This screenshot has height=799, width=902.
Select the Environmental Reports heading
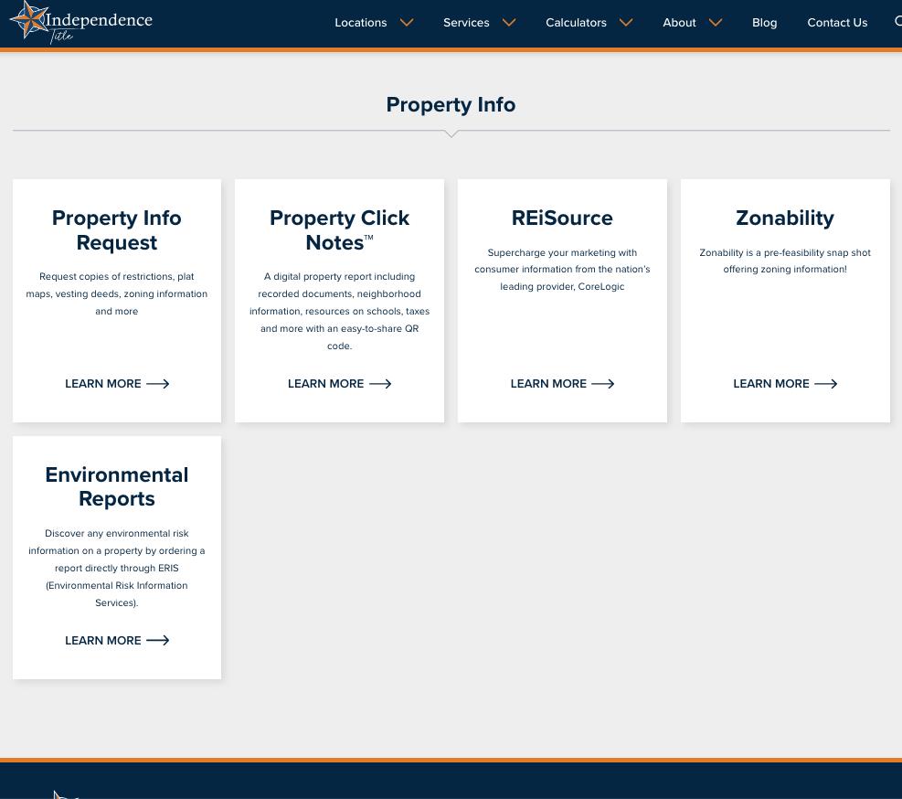point(117,487)
